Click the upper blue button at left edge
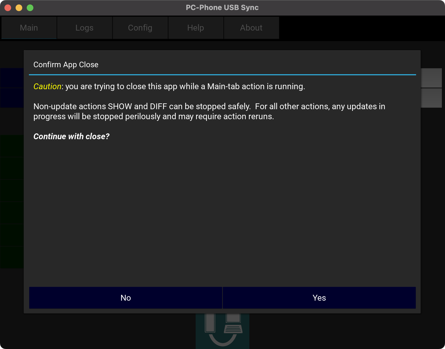This screenshot has height=349, width=445. [12, 78]
